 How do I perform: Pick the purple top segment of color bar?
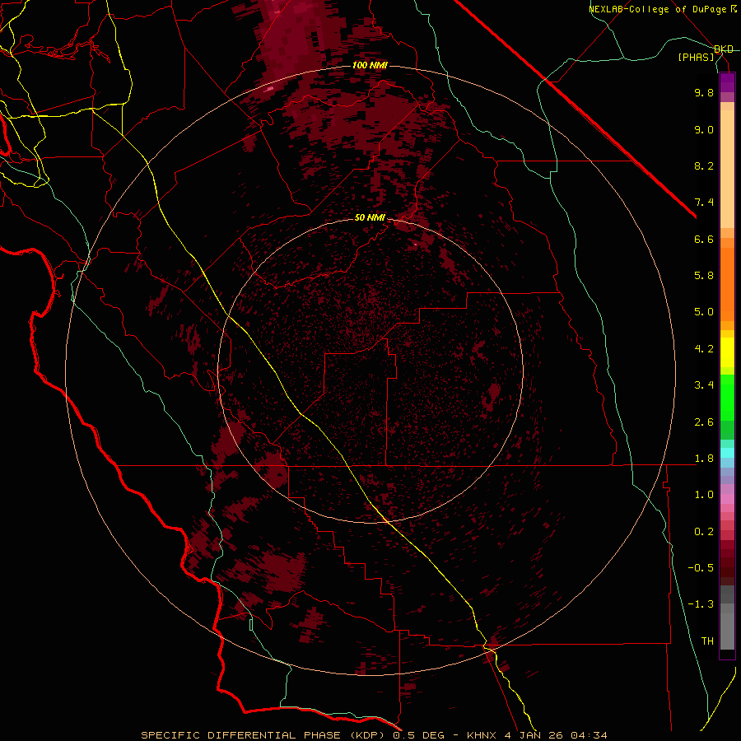pyautogui.click(x=727, y=82)
